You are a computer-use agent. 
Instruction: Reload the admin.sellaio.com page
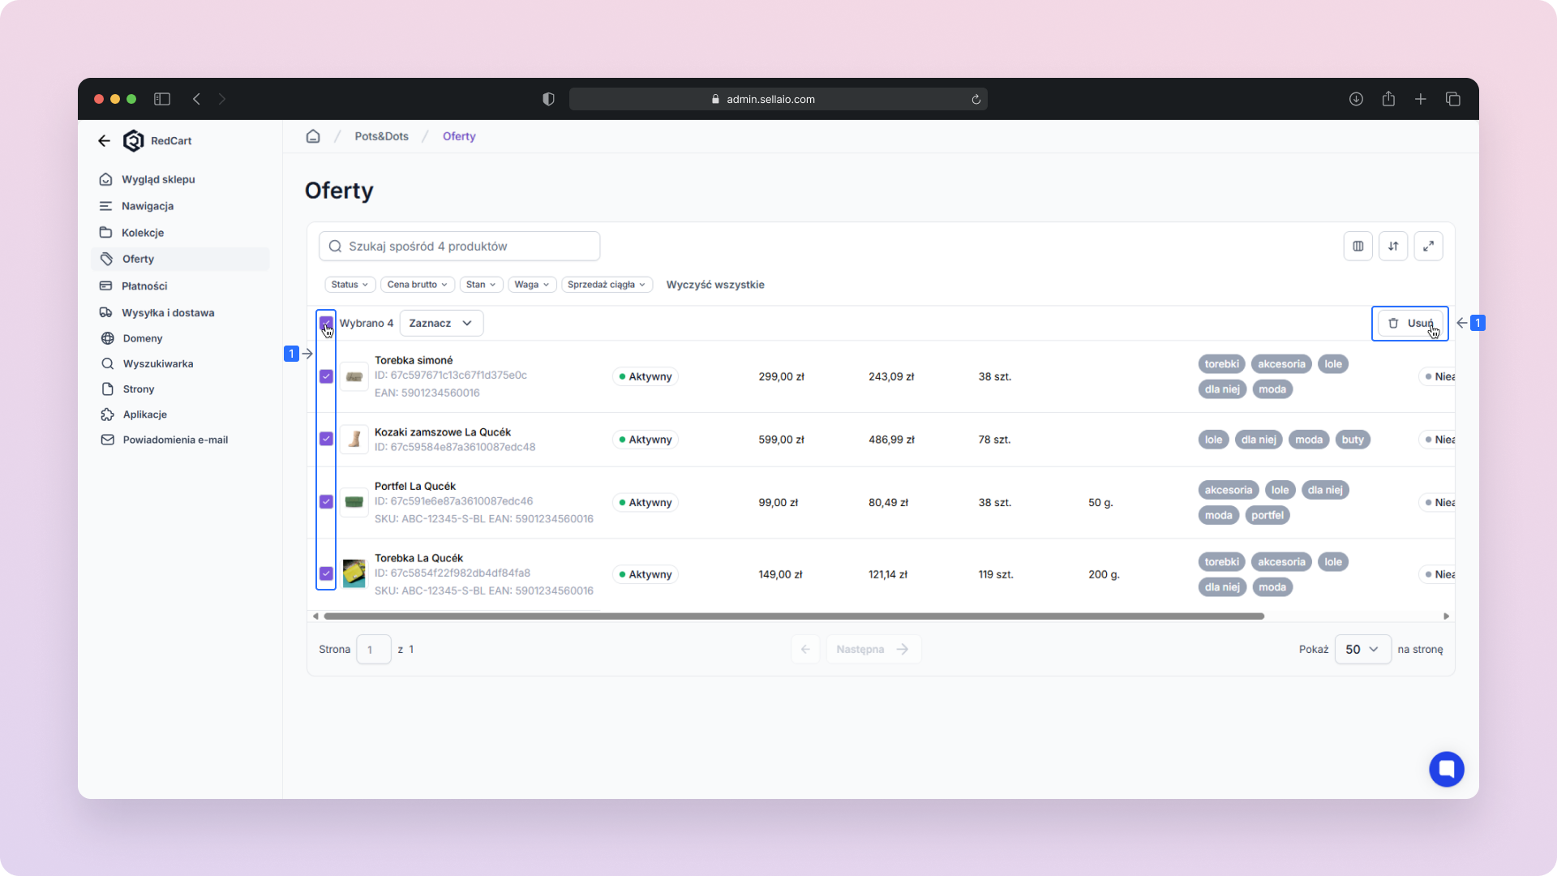(976, 100)
